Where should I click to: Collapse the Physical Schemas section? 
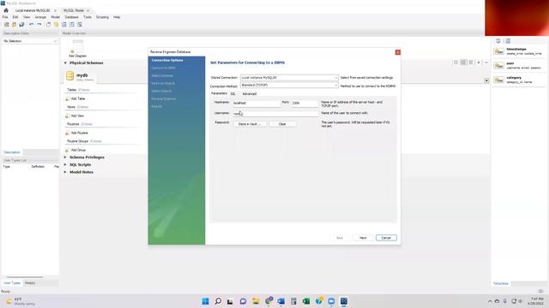pos(65,62)
